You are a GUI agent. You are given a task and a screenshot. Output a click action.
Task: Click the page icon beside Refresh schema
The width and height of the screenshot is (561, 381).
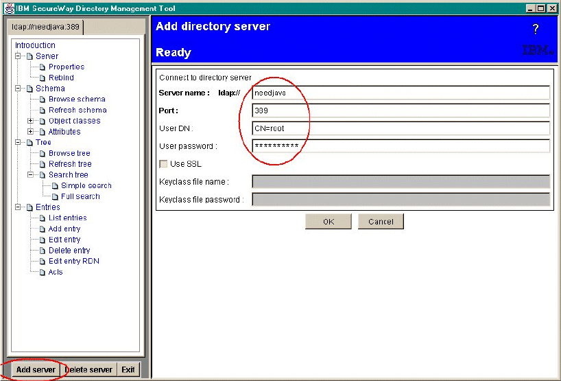tap(43, 111)
